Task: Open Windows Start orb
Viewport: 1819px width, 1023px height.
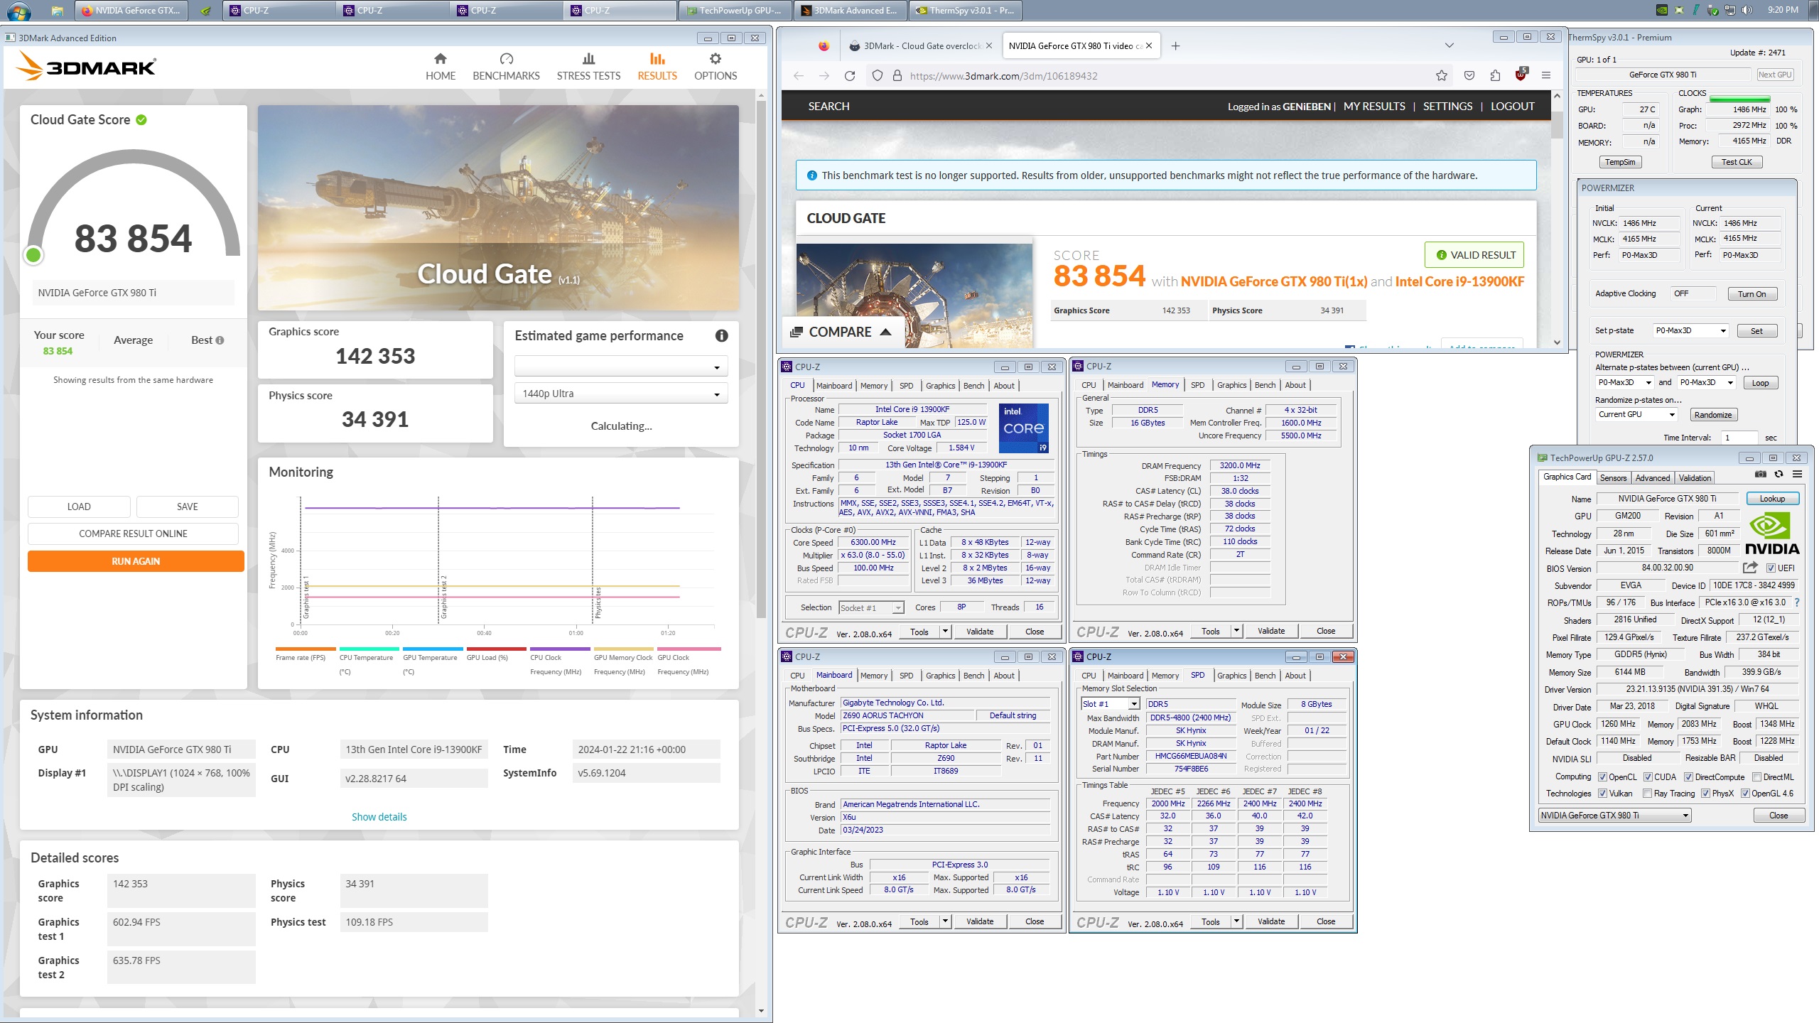Action: pos(18,11)
